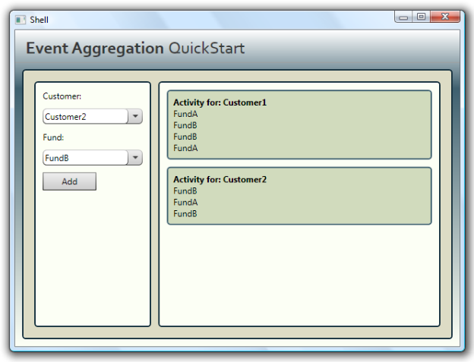Click the Shell window app icon
The image size is (474, 362).
pos(21,20)
